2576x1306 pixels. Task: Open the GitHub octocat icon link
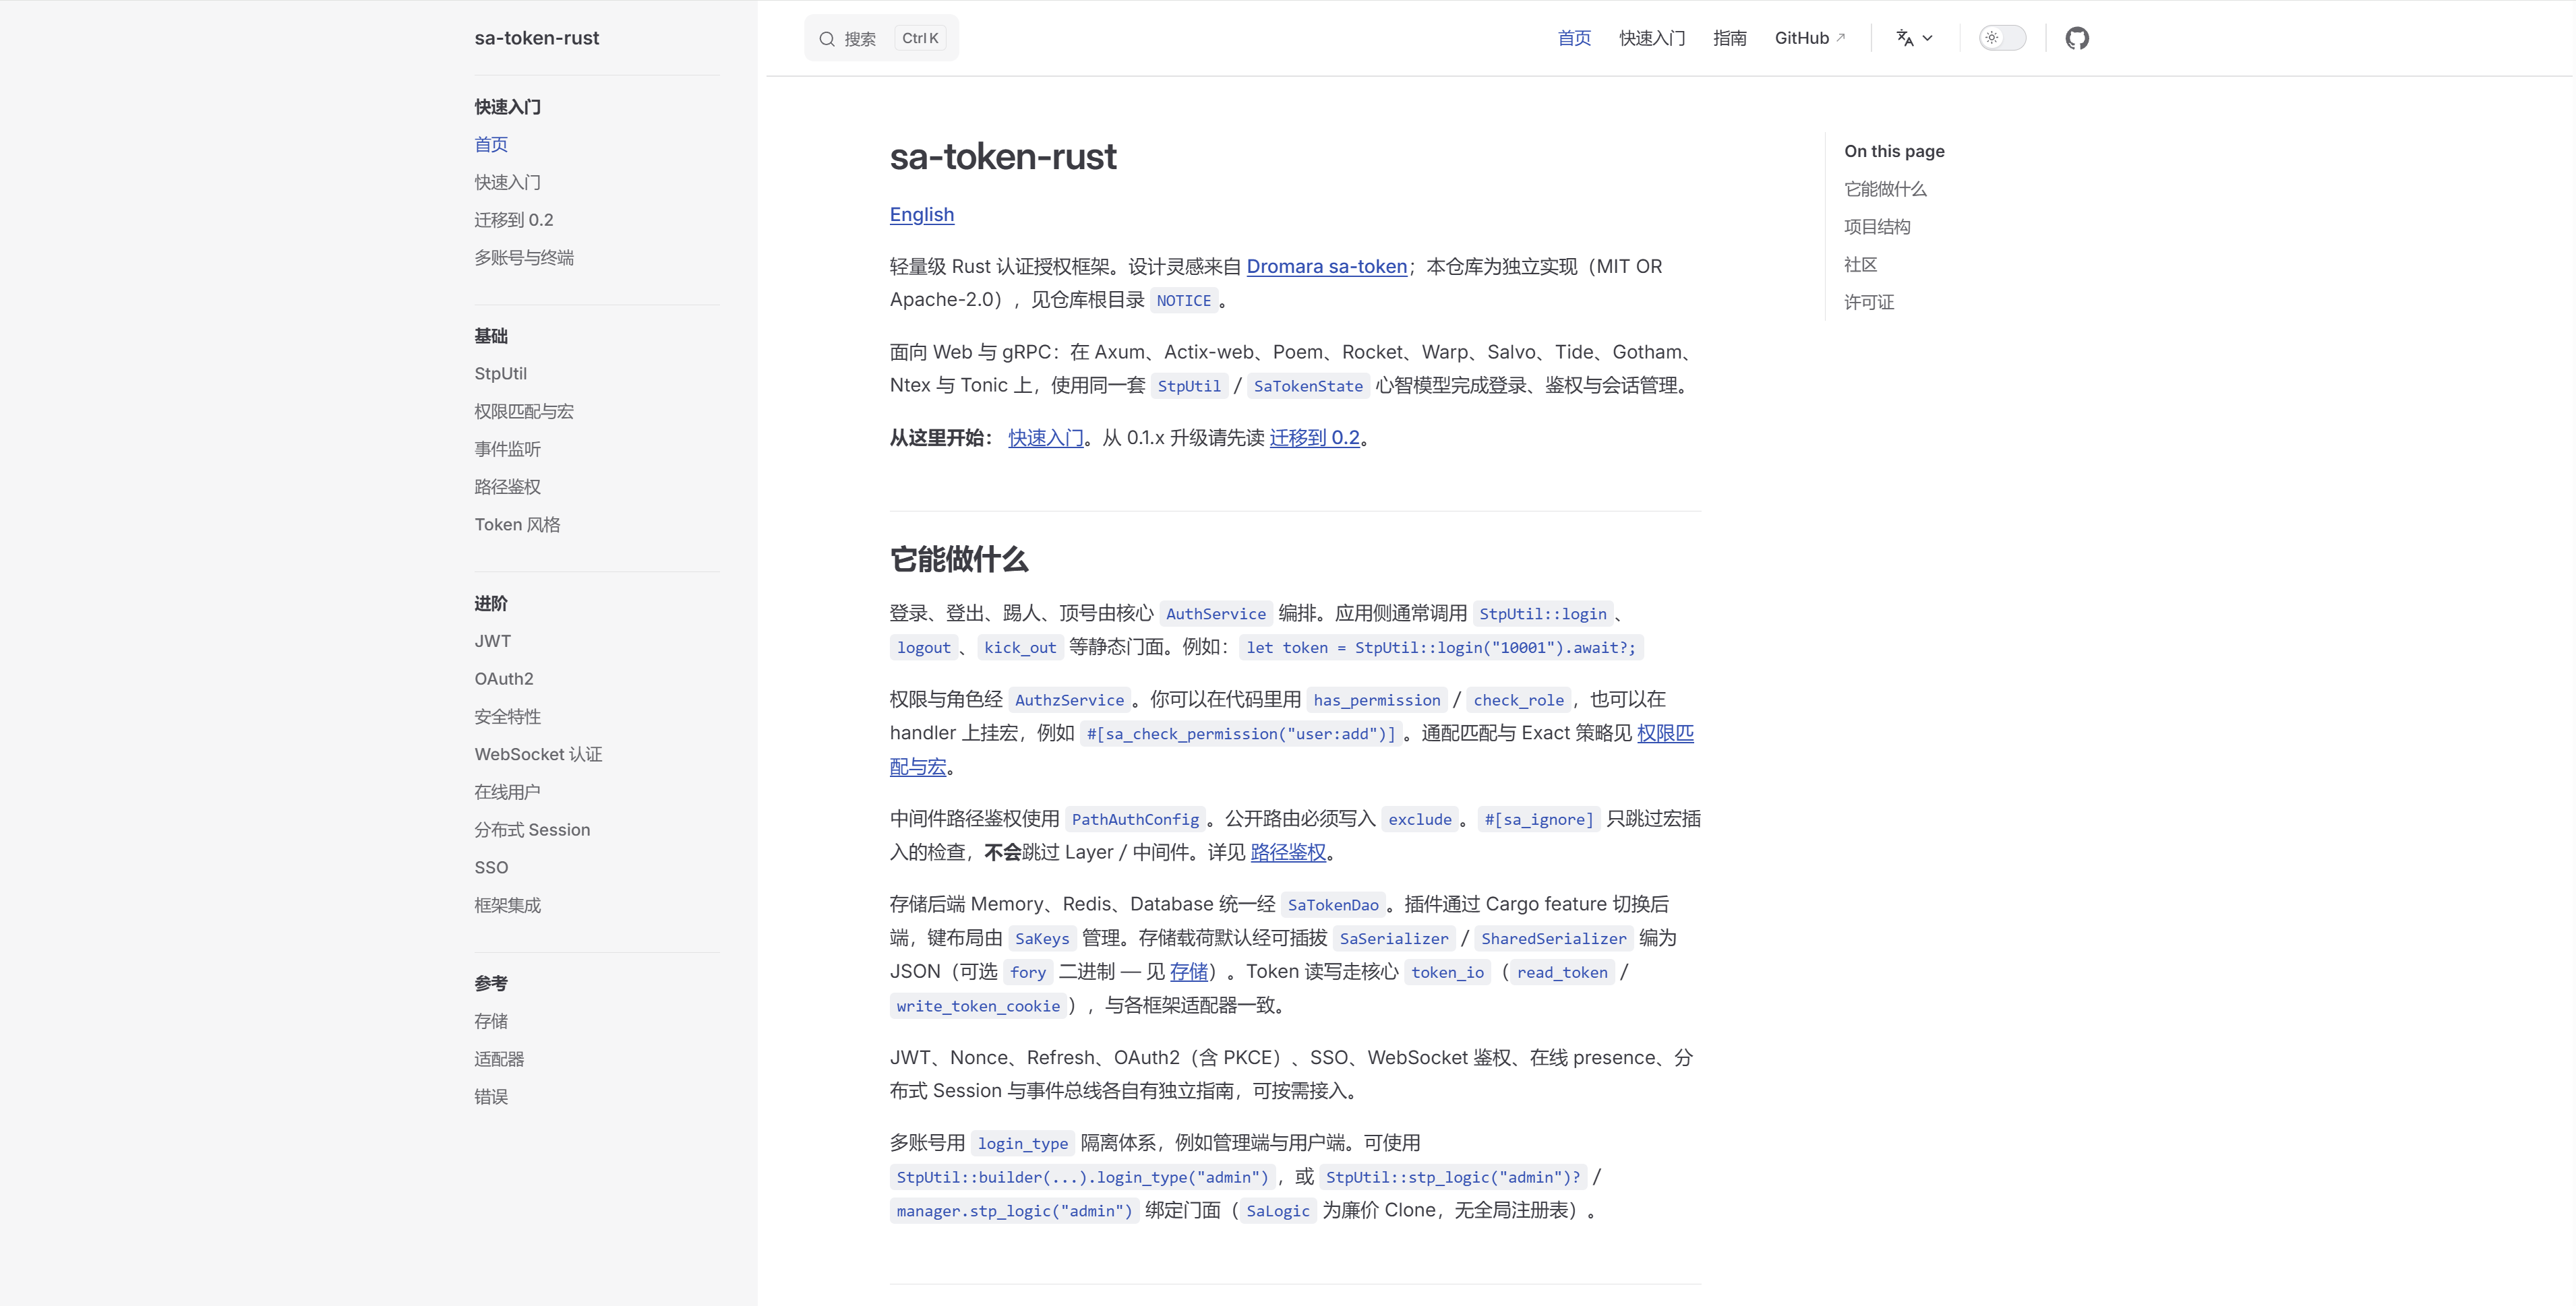coord(2077,38)
